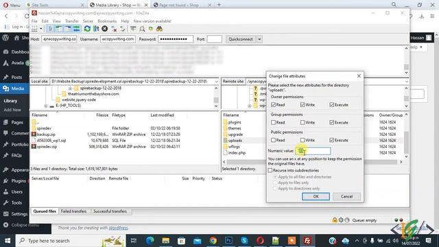
Task: Click the status bar speed limits gear icon
Action: pos(341,220)
